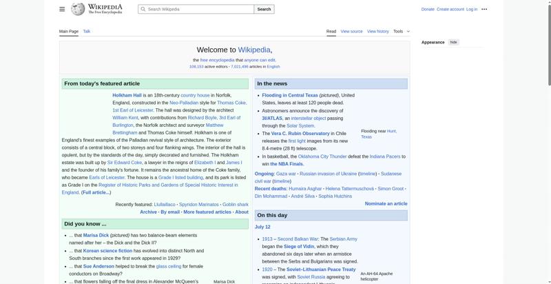Open the 3I/ATLAS news link
The image size is (551, 284).
click(x=272, y=119)
